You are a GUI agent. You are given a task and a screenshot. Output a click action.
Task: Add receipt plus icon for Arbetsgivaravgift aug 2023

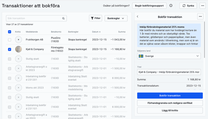tap(18, 116)
